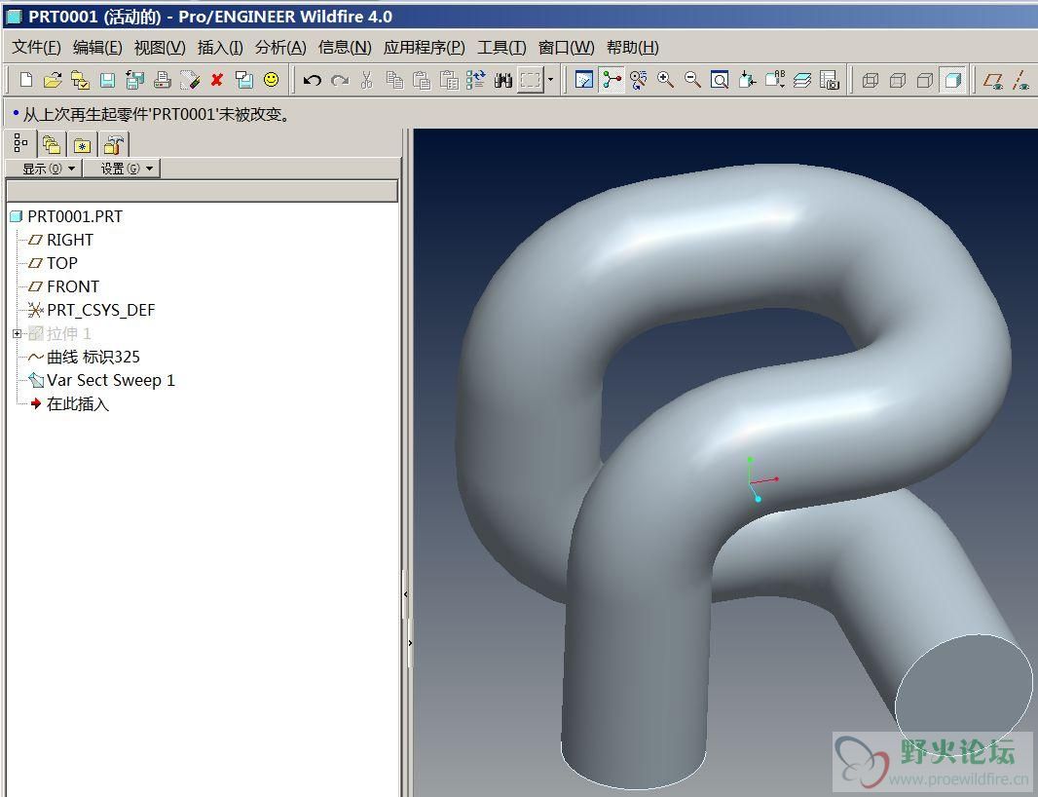Click the 在此插入 insert marker

point(69,404)
